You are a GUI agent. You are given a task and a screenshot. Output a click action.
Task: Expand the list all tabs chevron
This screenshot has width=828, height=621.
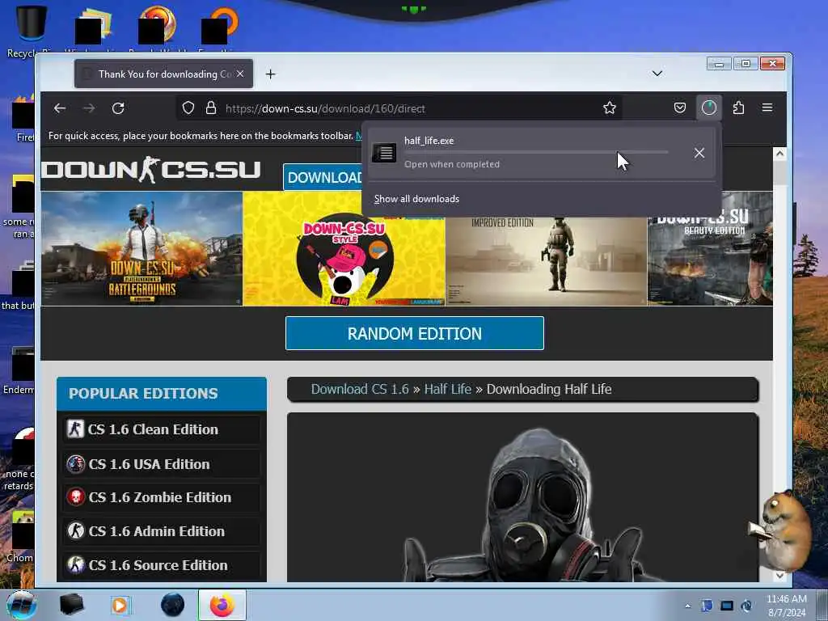[657, 74]
